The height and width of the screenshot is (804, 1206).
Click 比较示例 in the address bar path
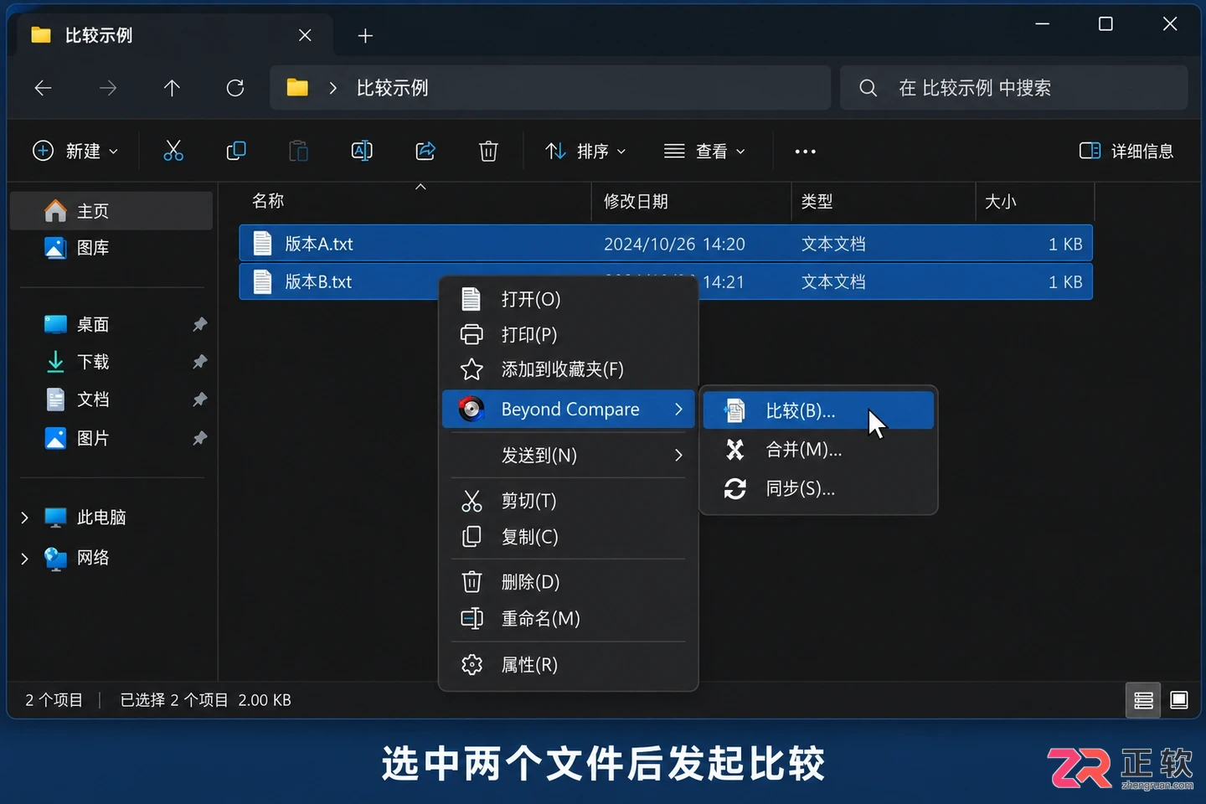(x=392, y=88)
